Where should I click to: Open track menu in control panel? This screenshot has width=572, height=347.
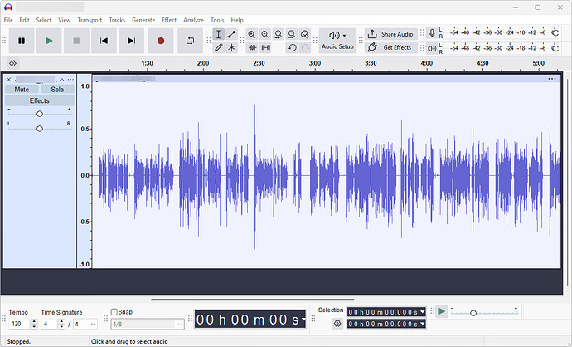click(x=70, y=79)
